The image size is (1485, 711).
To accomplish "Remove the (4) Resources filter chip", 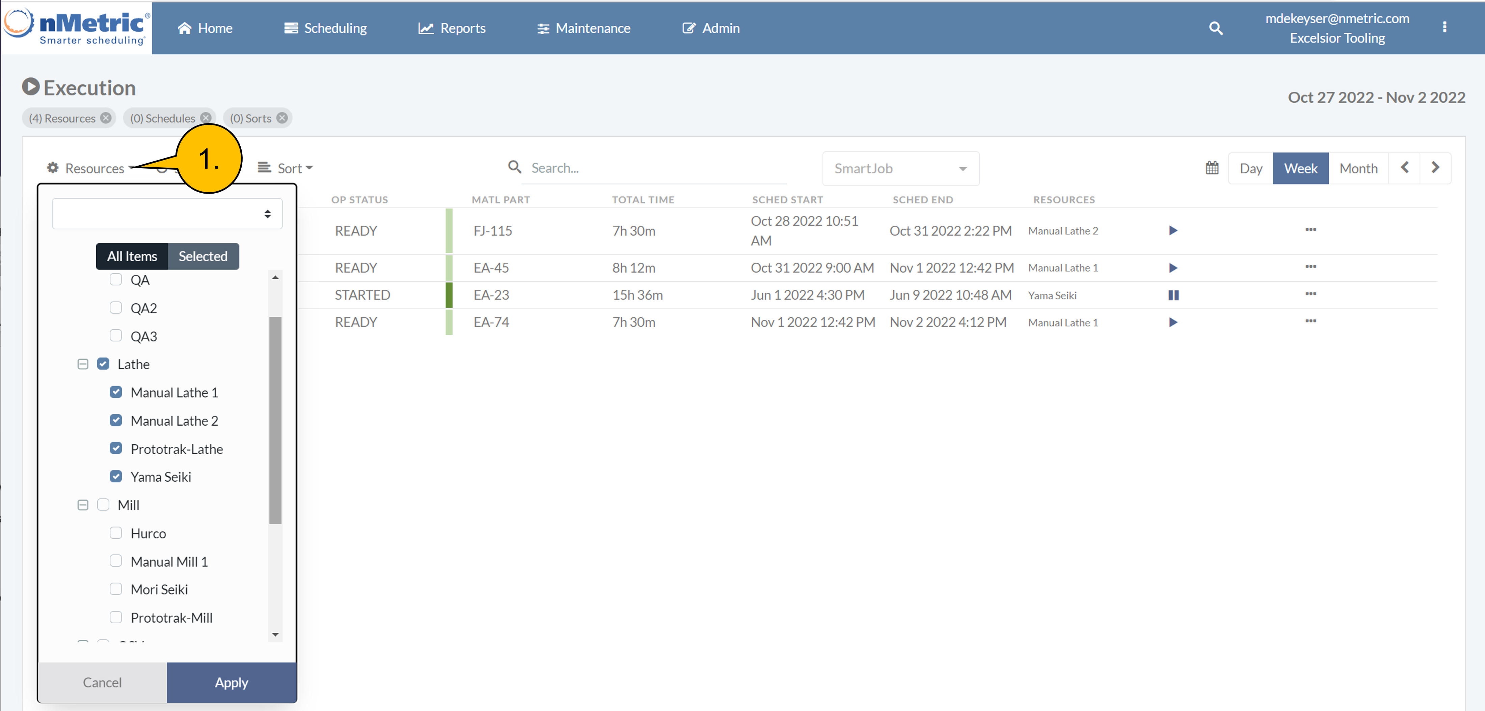I will coord(106,118).
